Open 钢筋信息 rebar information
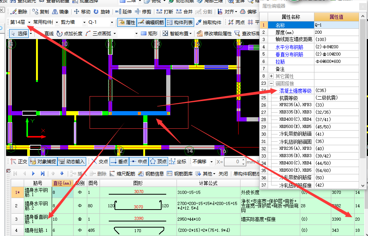 [151, 174]
